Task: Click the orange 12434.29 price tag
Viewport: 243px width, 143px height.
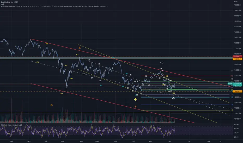Action: pos(238,91)
